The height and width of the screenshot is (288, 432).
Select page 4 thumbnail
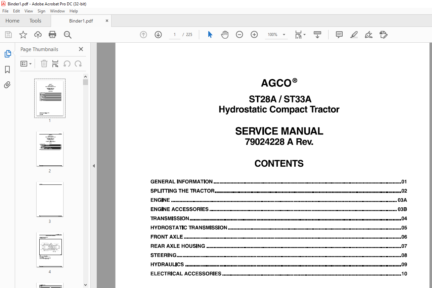pos(50,250)
